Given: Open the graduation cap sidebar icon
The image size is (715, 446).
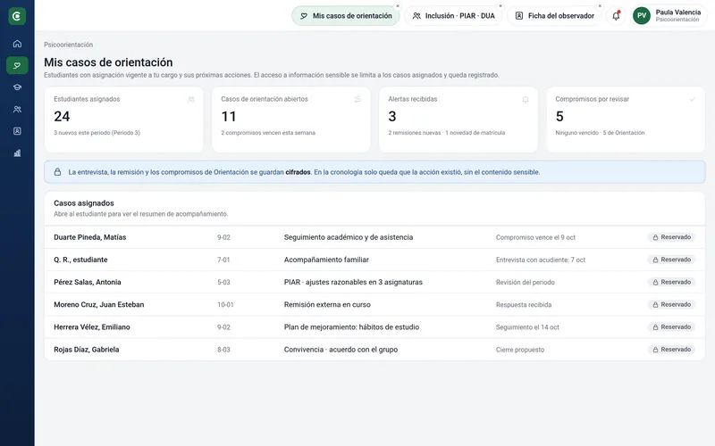Looking at the screenshot, I should 17,87.
